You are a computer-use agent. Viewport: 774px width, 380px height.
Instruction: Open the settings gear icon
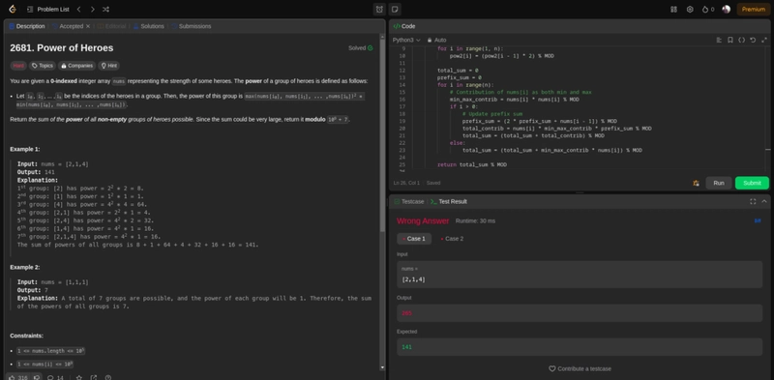[690, 10]
